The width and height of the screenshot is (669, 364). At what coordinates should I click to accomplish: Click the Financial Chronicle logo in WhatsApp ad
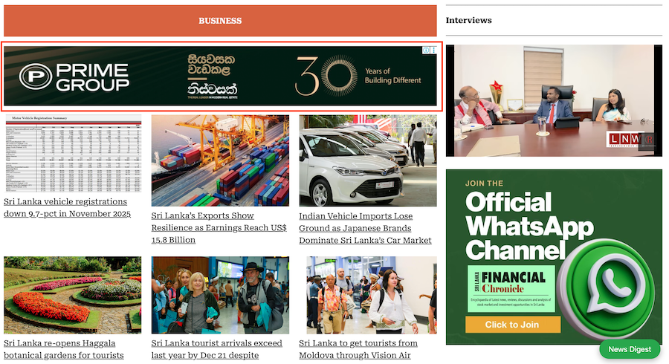click(x=511, y=283)
